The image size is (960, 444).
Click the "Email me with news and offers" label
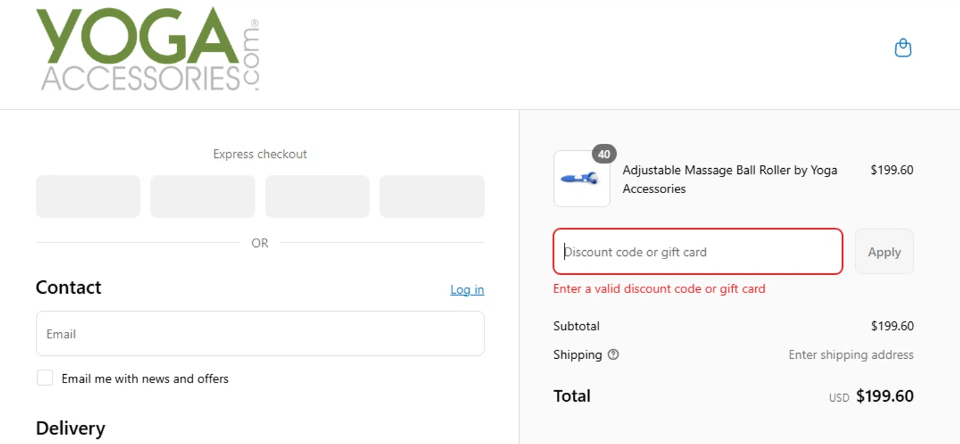click(145, 379)
